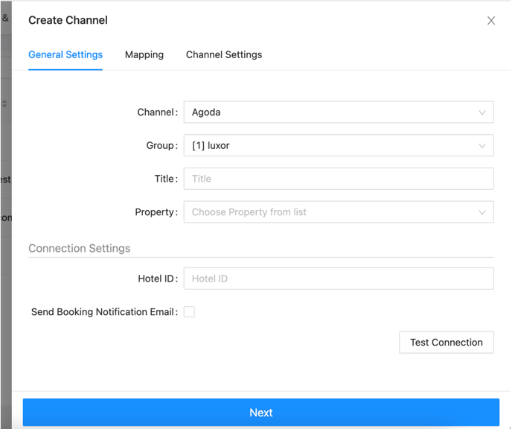Click the Test Connection button

coord(447,343)
